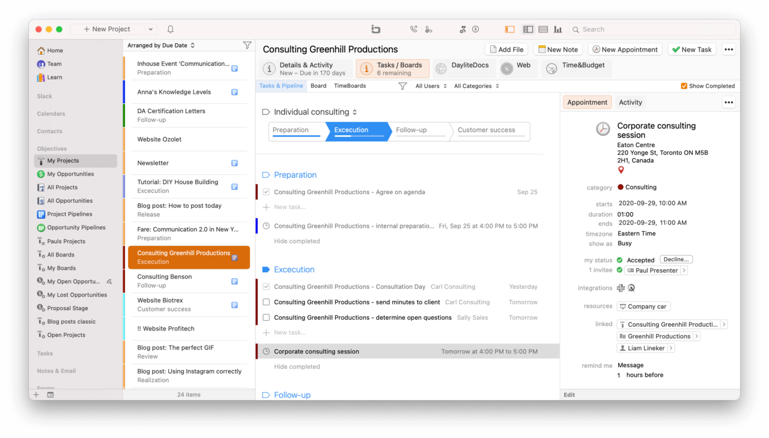Click the phone call toolbar icon

coord(413,29)
